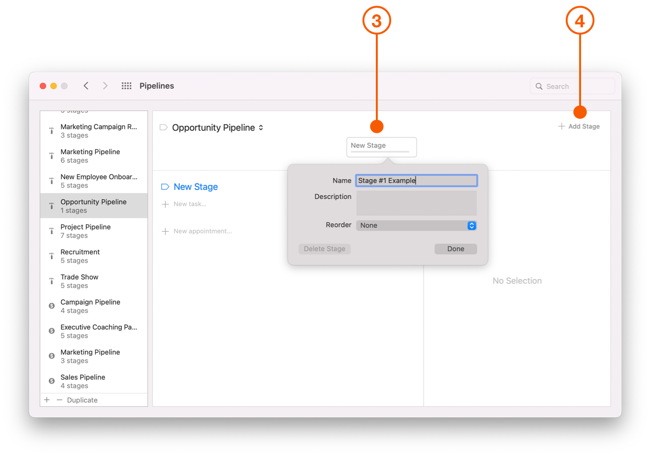The height and width of the screenshot is (457, 652).
Task: Click the forward navigation arrow
Action: click(x=105, y=85)
